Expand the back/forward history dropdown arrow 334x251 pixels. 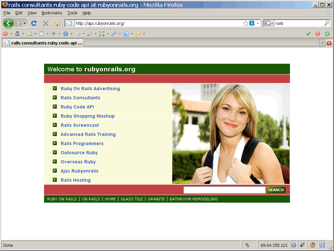(24, 23)
